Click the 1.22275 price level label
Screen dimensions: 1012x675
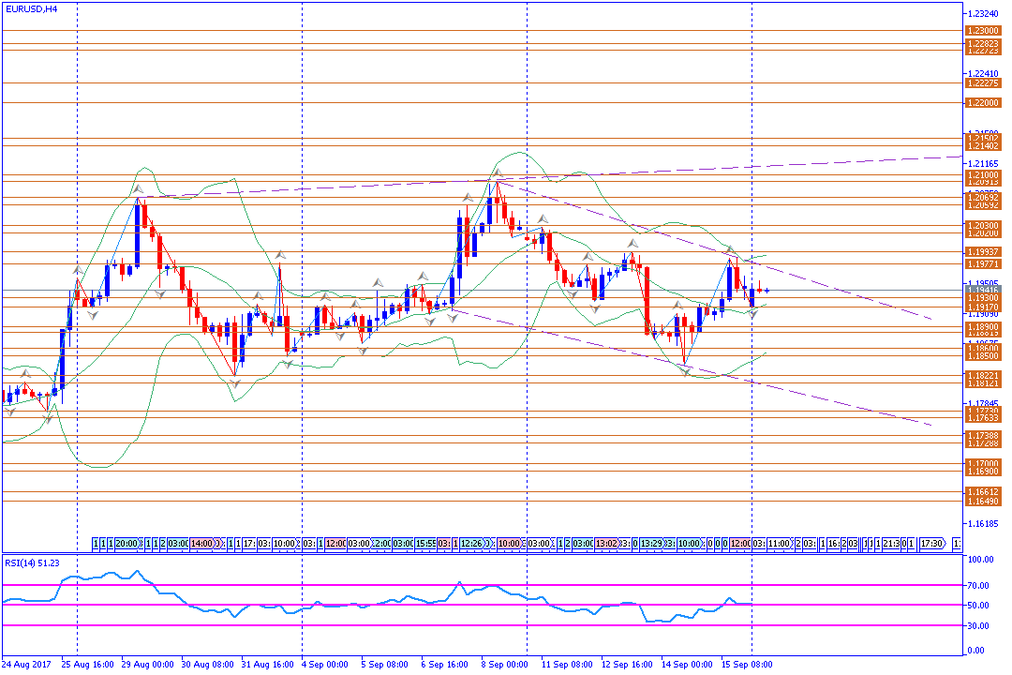click(x=983, y=82)
